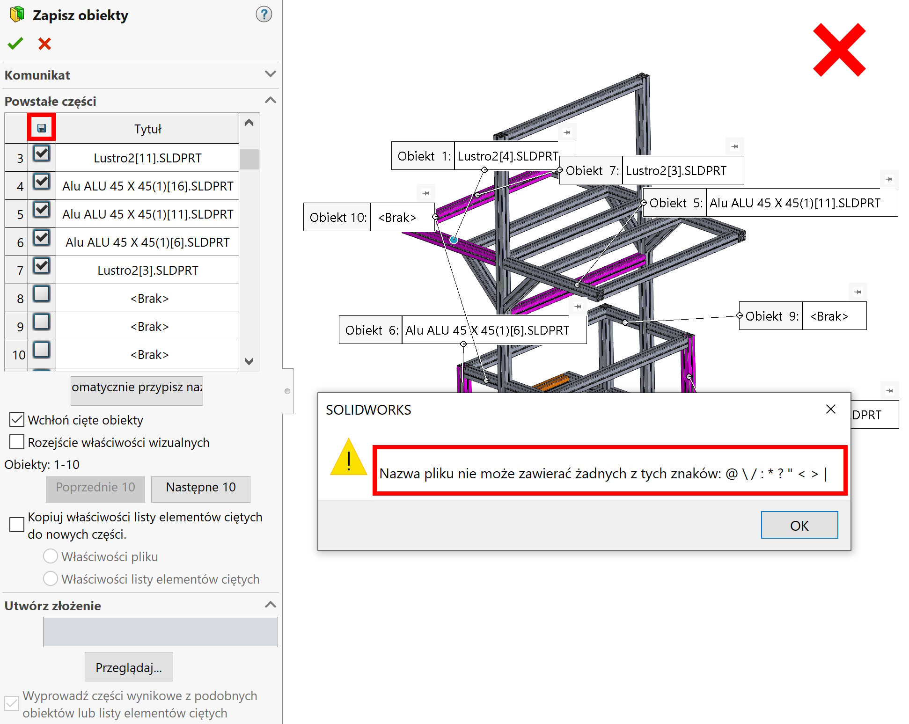Check the row 10 <Brak> checkbox
Image resolution: width=909 pixels, height=724 pixels.
[x=42, y=350]
